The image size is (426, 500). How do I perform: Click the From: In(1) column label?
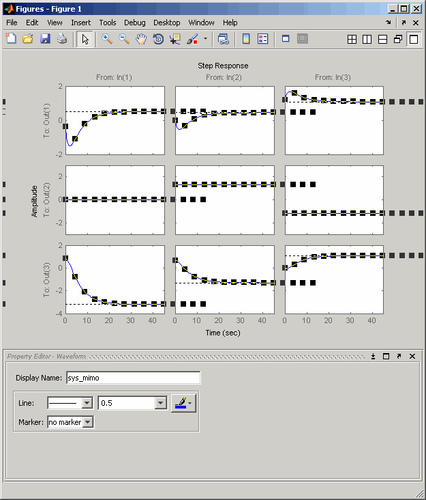[x=114, y=77]
